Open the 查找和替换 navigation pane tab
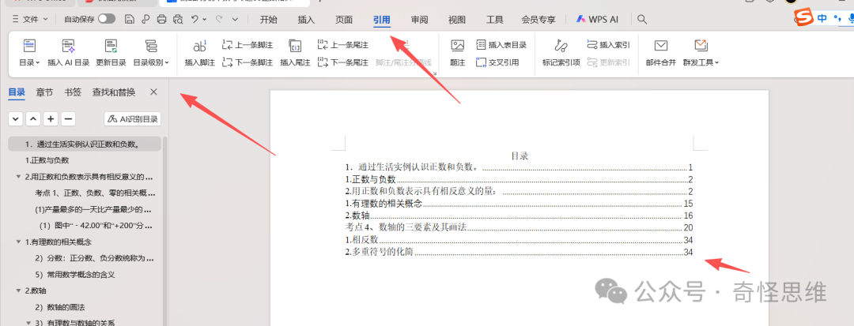The width and height of the screenshot is (854, 326). [x=114, y=92]
